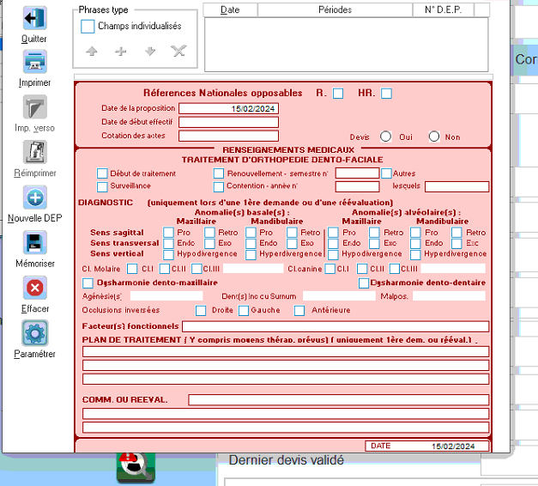Check basal Maxillaire Hypodivergence box
This screenshot has height=486, width=538.
click(x=168, y=254)
